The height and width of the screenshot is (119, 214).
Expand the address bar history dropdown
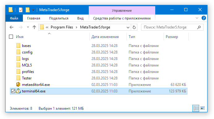(128, 28)
